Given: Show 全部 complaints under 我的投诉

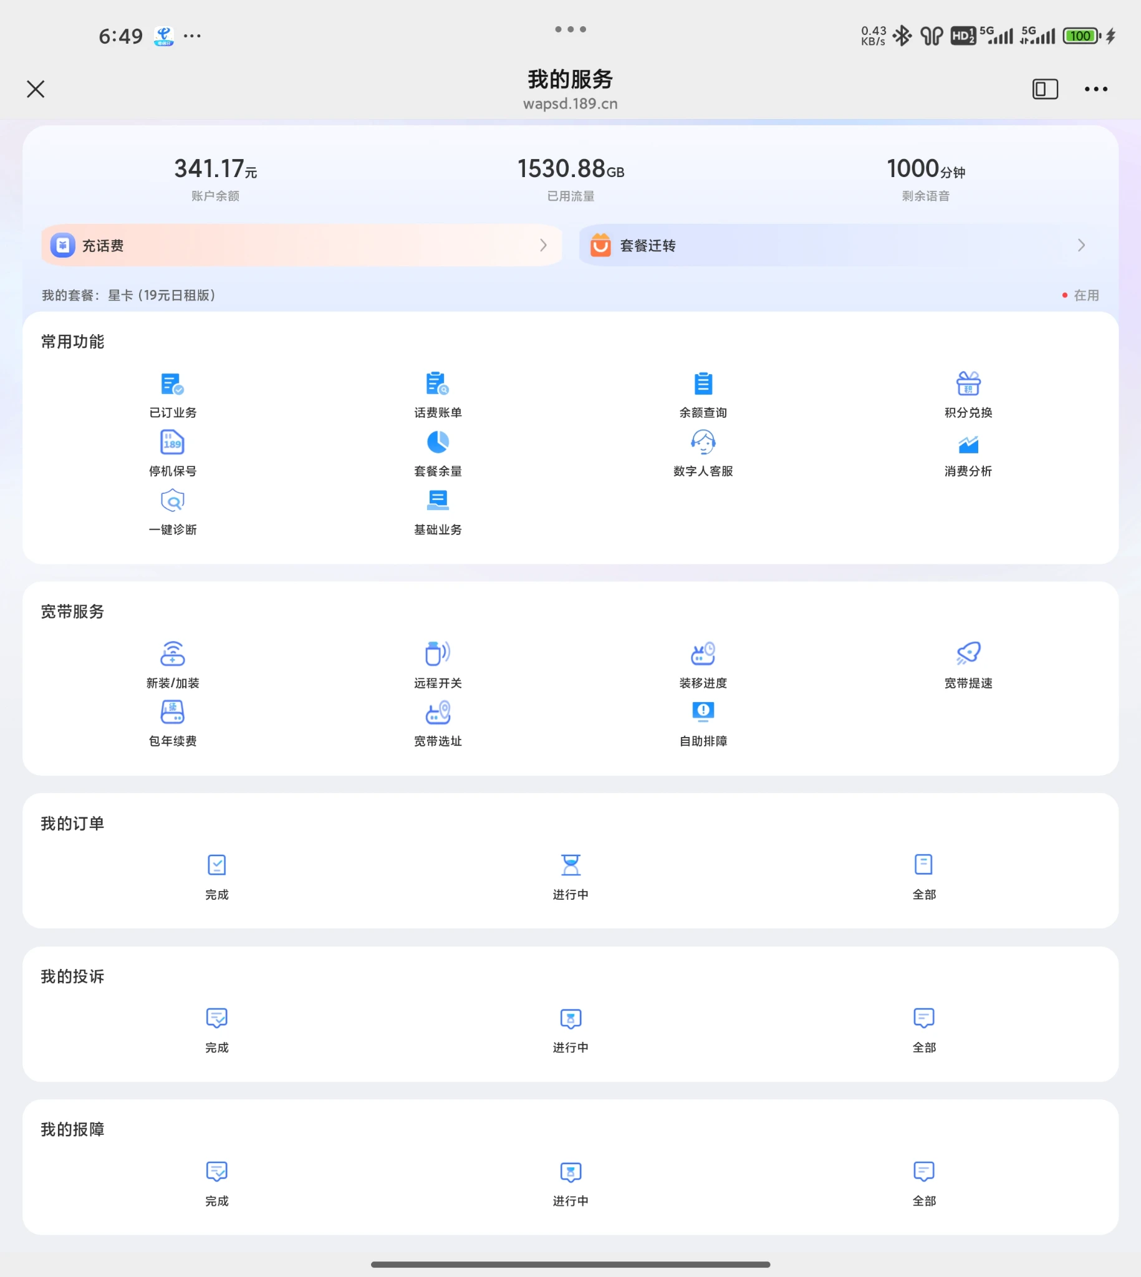Looking at the screenshot, I should [x=923, y=1019].
